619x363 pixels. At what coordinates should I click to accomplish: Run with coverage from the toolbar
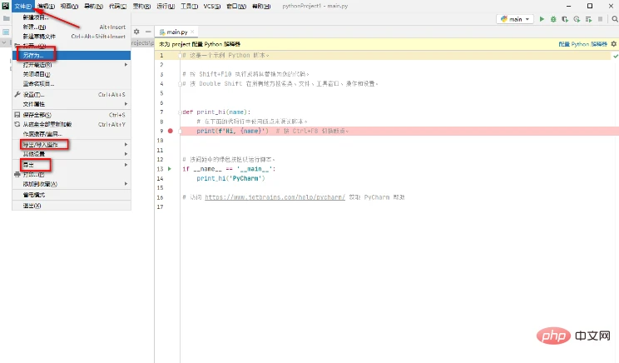pos(563,18)
